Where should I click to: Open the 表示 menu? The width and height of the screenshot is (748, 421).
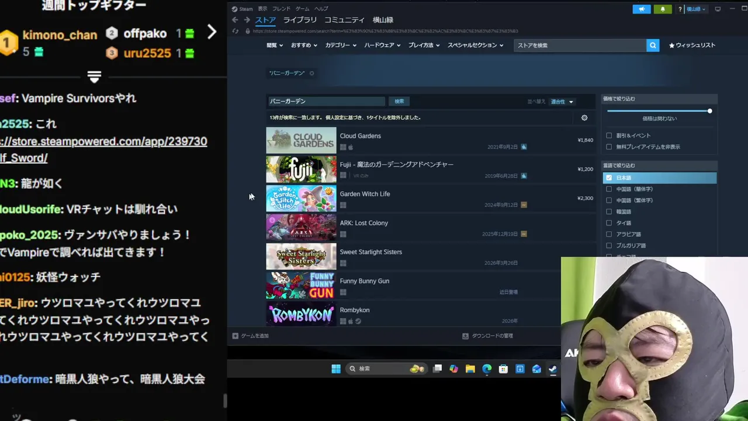[262, 9]
